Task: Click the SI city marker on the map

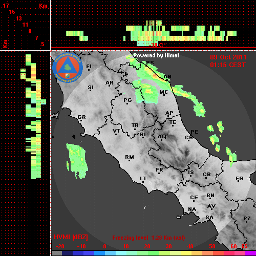Action: (91, 88)
